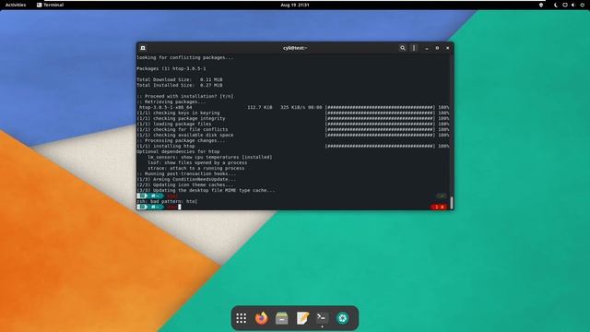Click the 'installing htop' line

[x=293, y=146]
